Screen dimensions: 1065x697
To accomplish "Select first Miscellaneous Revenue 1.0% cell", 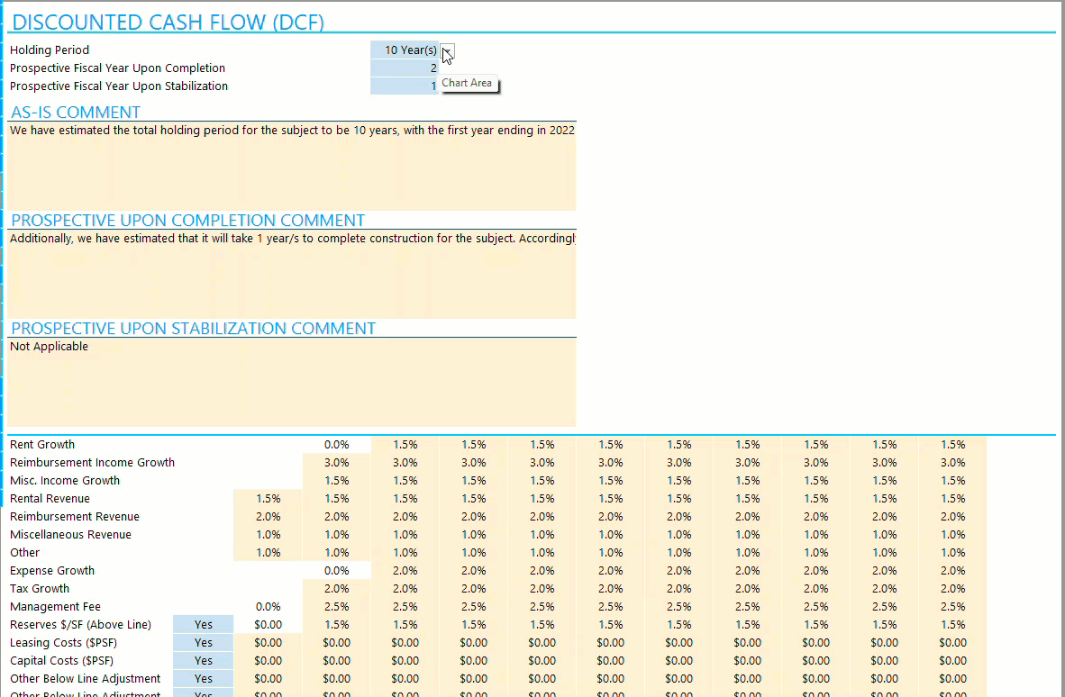I will (268, 535).
